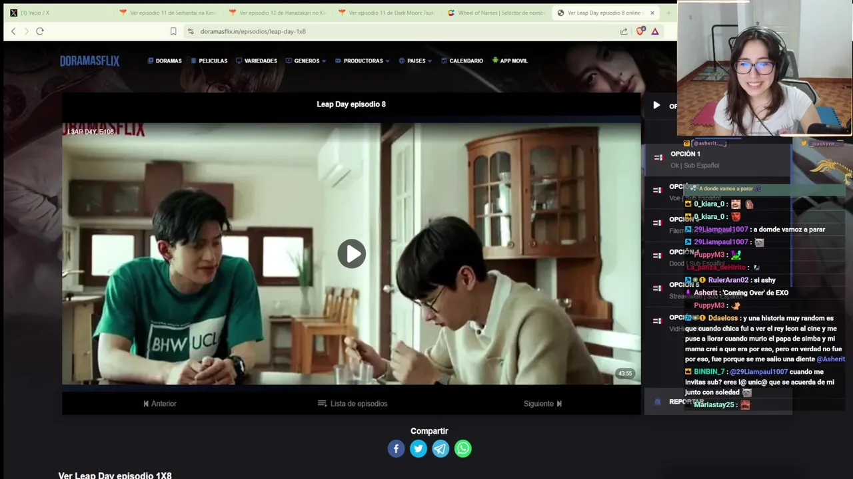853x479 pixels.
Task: Bookmark this page with the bookmark icon
Action: pos(173,31)
